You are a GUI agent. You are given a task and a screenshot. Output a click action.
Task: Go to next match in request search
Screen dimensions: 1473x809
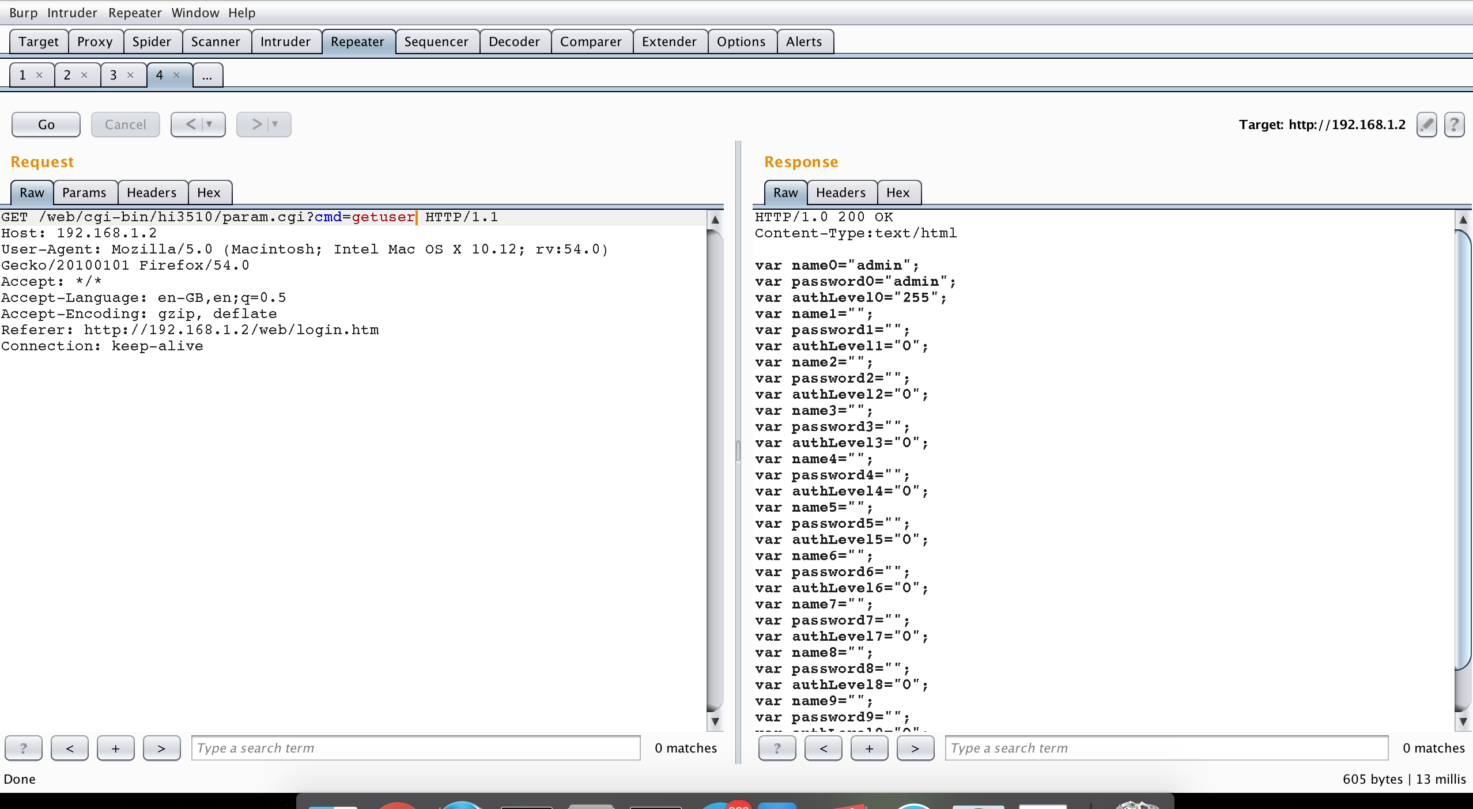(162, 748)
